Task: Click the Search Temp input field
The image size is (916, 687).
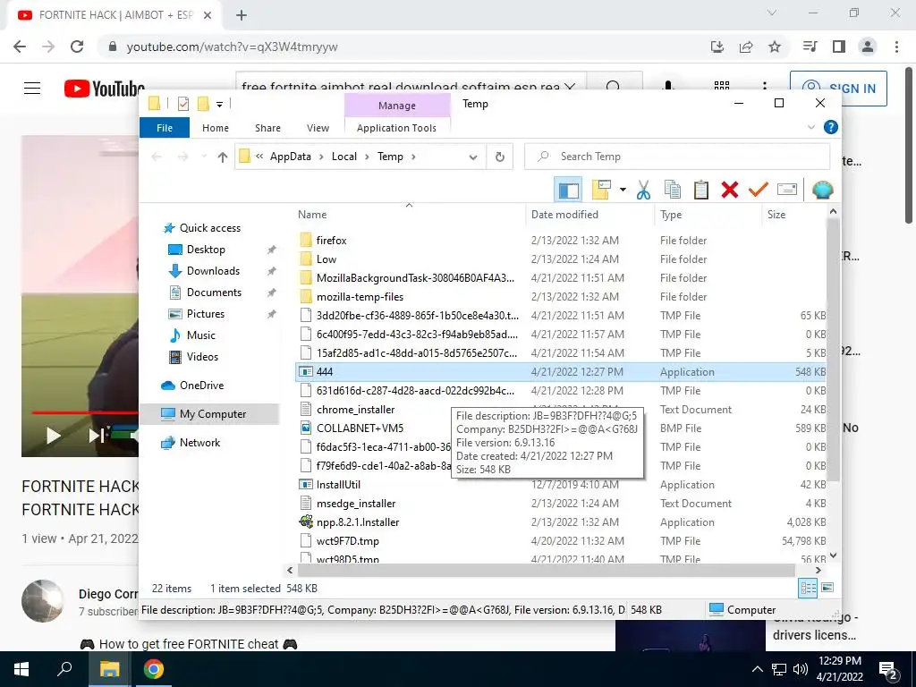Action: pyautogui.click(x=676, y=157)
